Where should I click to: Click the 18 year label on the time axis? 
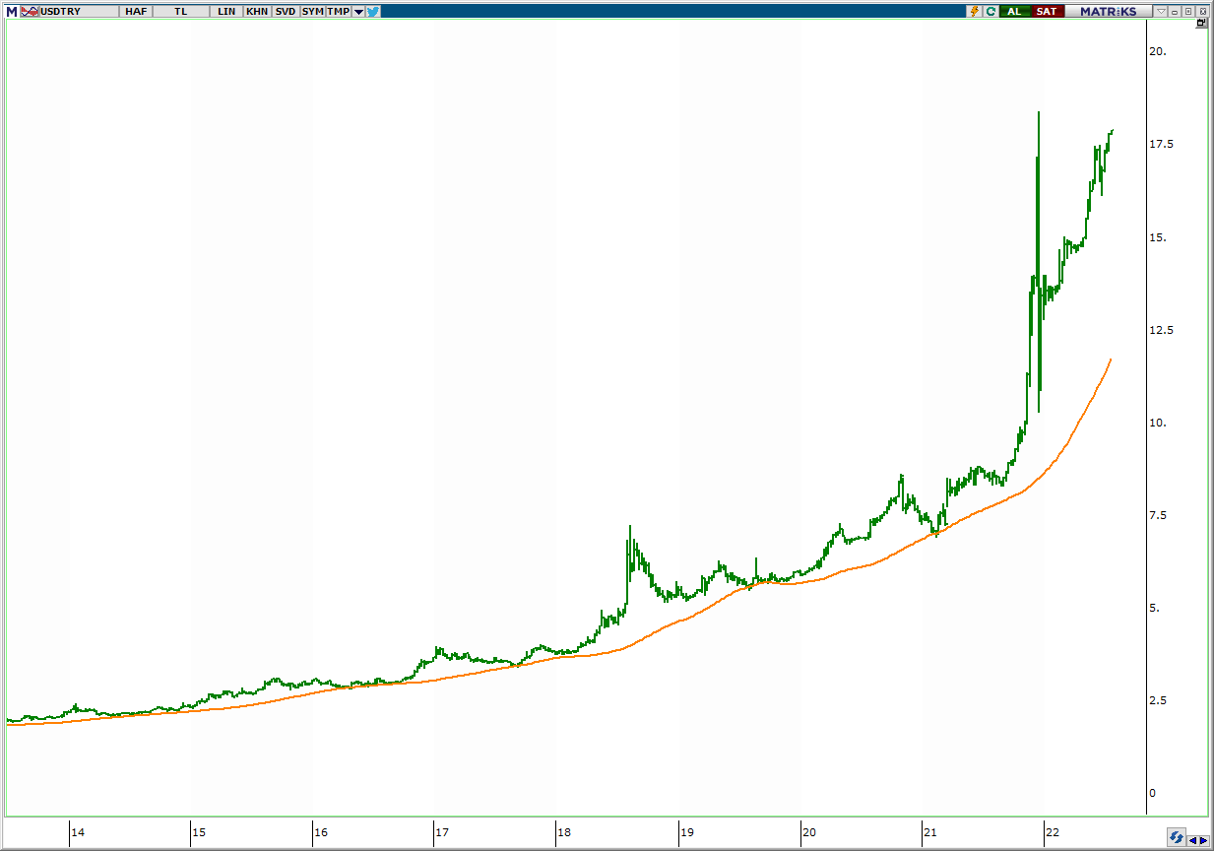click(564, 832)
